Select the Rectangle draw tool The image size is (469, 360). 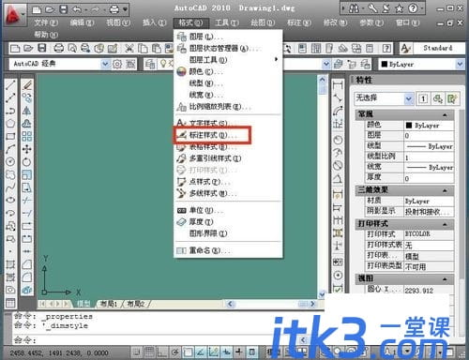point(10,136)
